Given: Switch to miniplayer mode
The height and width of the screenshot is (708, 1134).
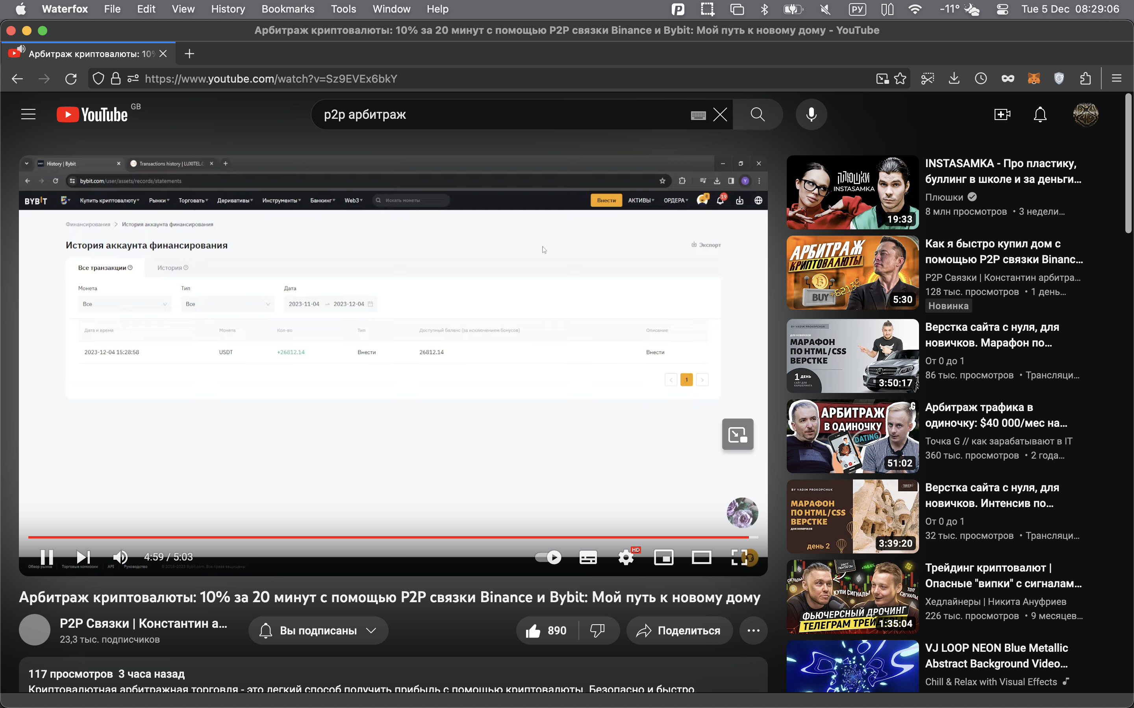Looking at the screenshot, I should click(x=663, y=557).
